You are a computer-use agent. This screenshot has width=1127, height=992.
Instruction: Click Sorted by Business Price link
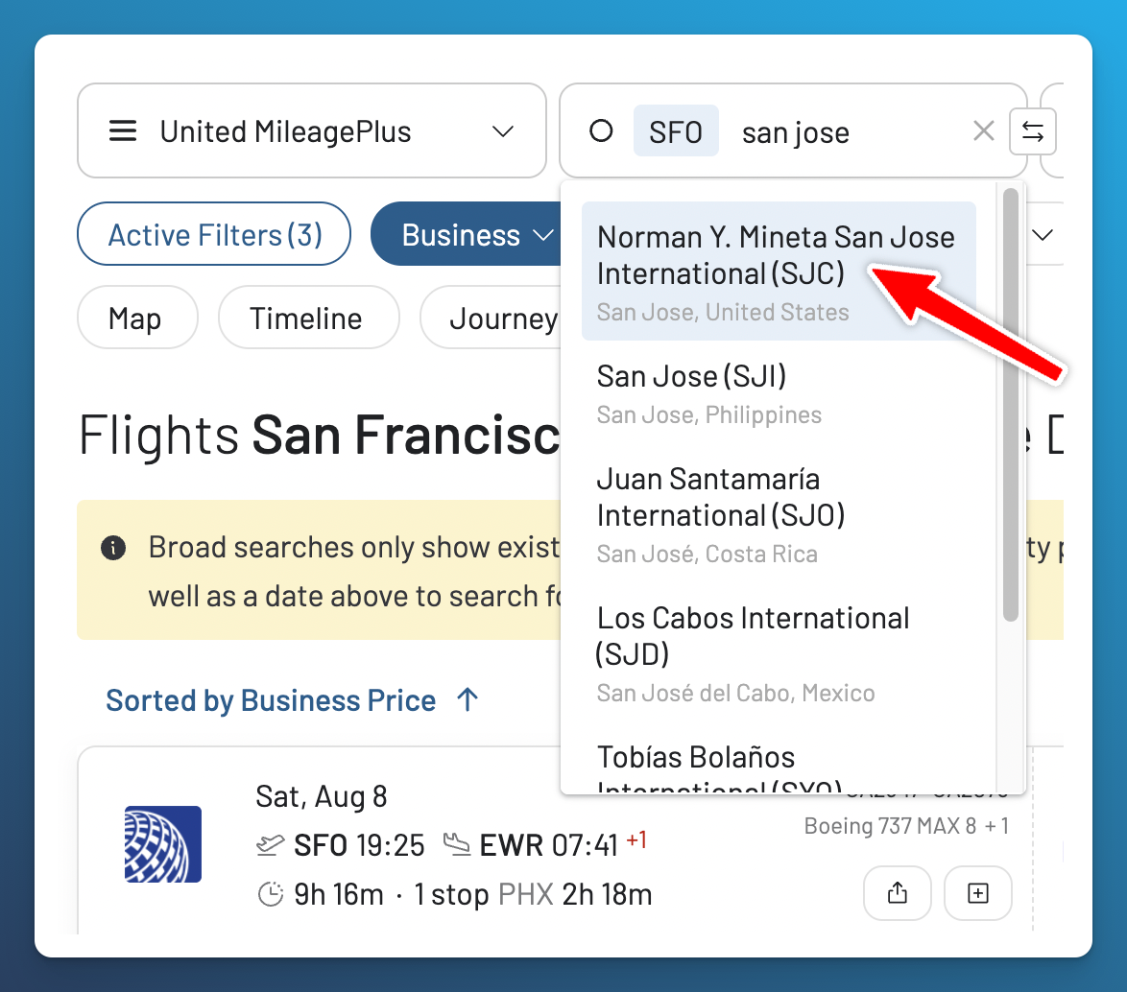click(271, 700)
